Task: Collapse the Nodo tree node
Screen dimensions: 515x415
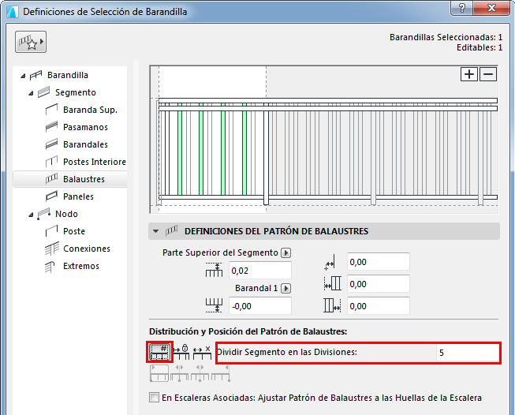Action: tap(31, 215)
